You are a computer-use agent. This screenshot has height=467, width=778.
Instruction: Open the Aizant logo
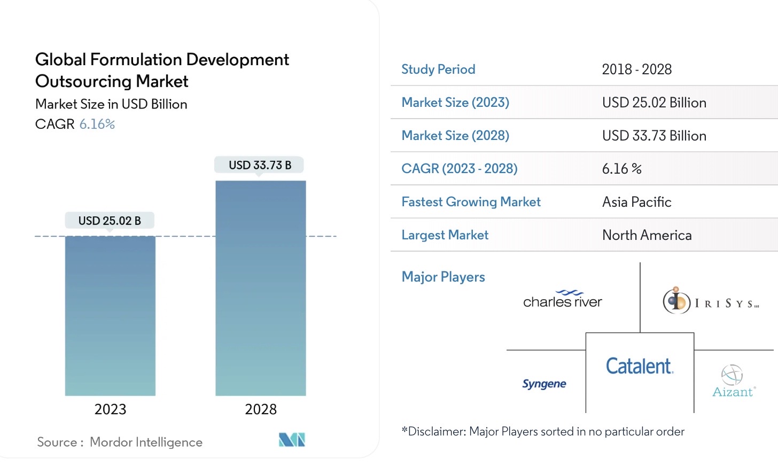[x=734, y=382]
